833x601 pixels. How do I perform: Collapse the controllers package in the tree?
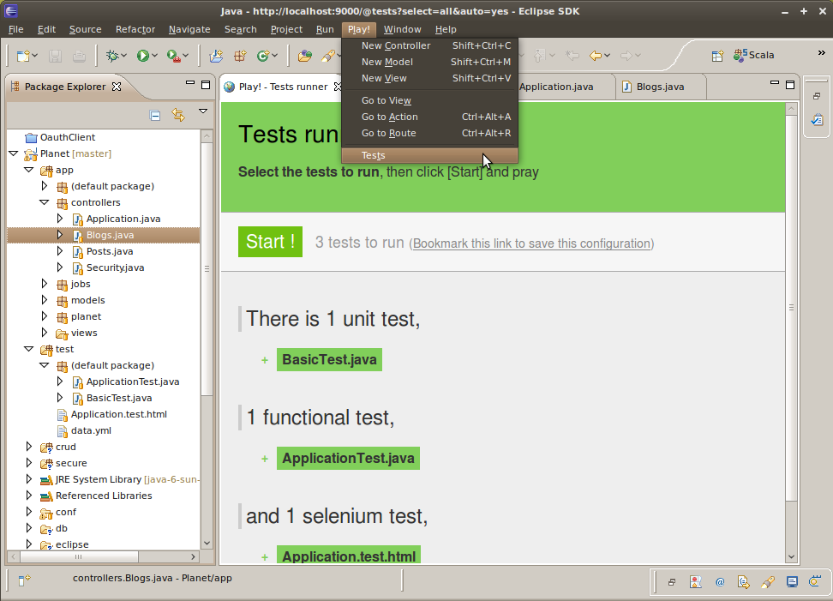(45, 202)
